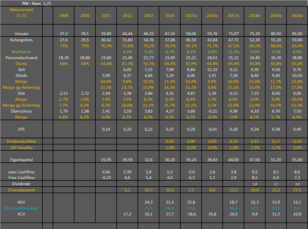This screenshot has width=308, height=229.
Task: Click the Eigenkapital row label
Action: (x=22, y=160)
